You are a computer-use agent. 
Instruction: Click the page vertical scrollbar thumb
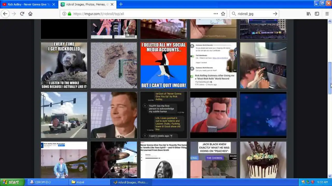tap(330, 78)
